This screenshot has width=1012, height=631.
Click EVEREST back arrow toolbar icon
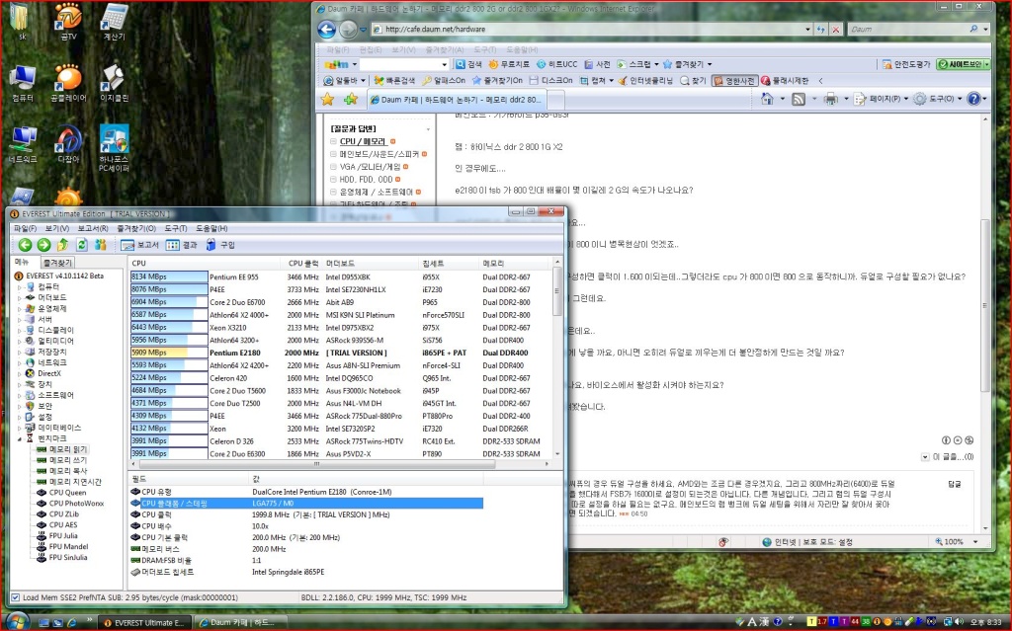[25, 245]
